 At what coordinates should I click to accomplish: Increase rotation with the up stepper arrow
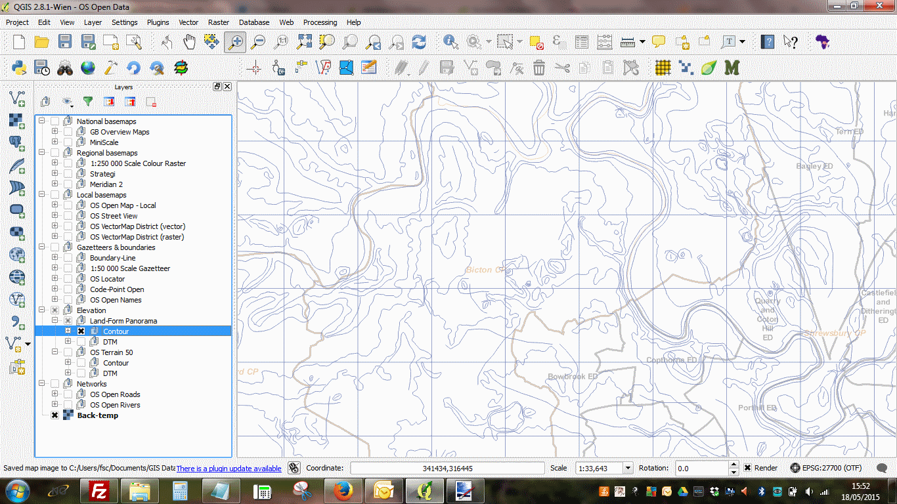[x=734, y=465]
